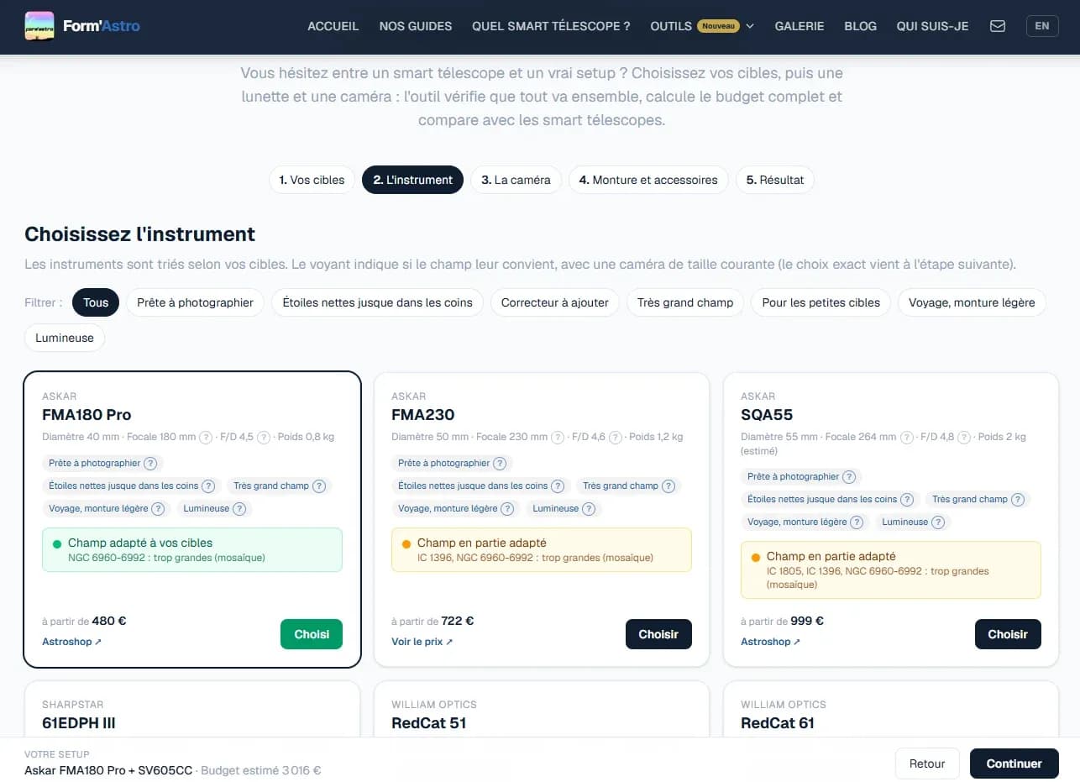The height and width of the screenshot is (782, 1080).
Task: Click the Continuer button
Action: (1014, 764)
